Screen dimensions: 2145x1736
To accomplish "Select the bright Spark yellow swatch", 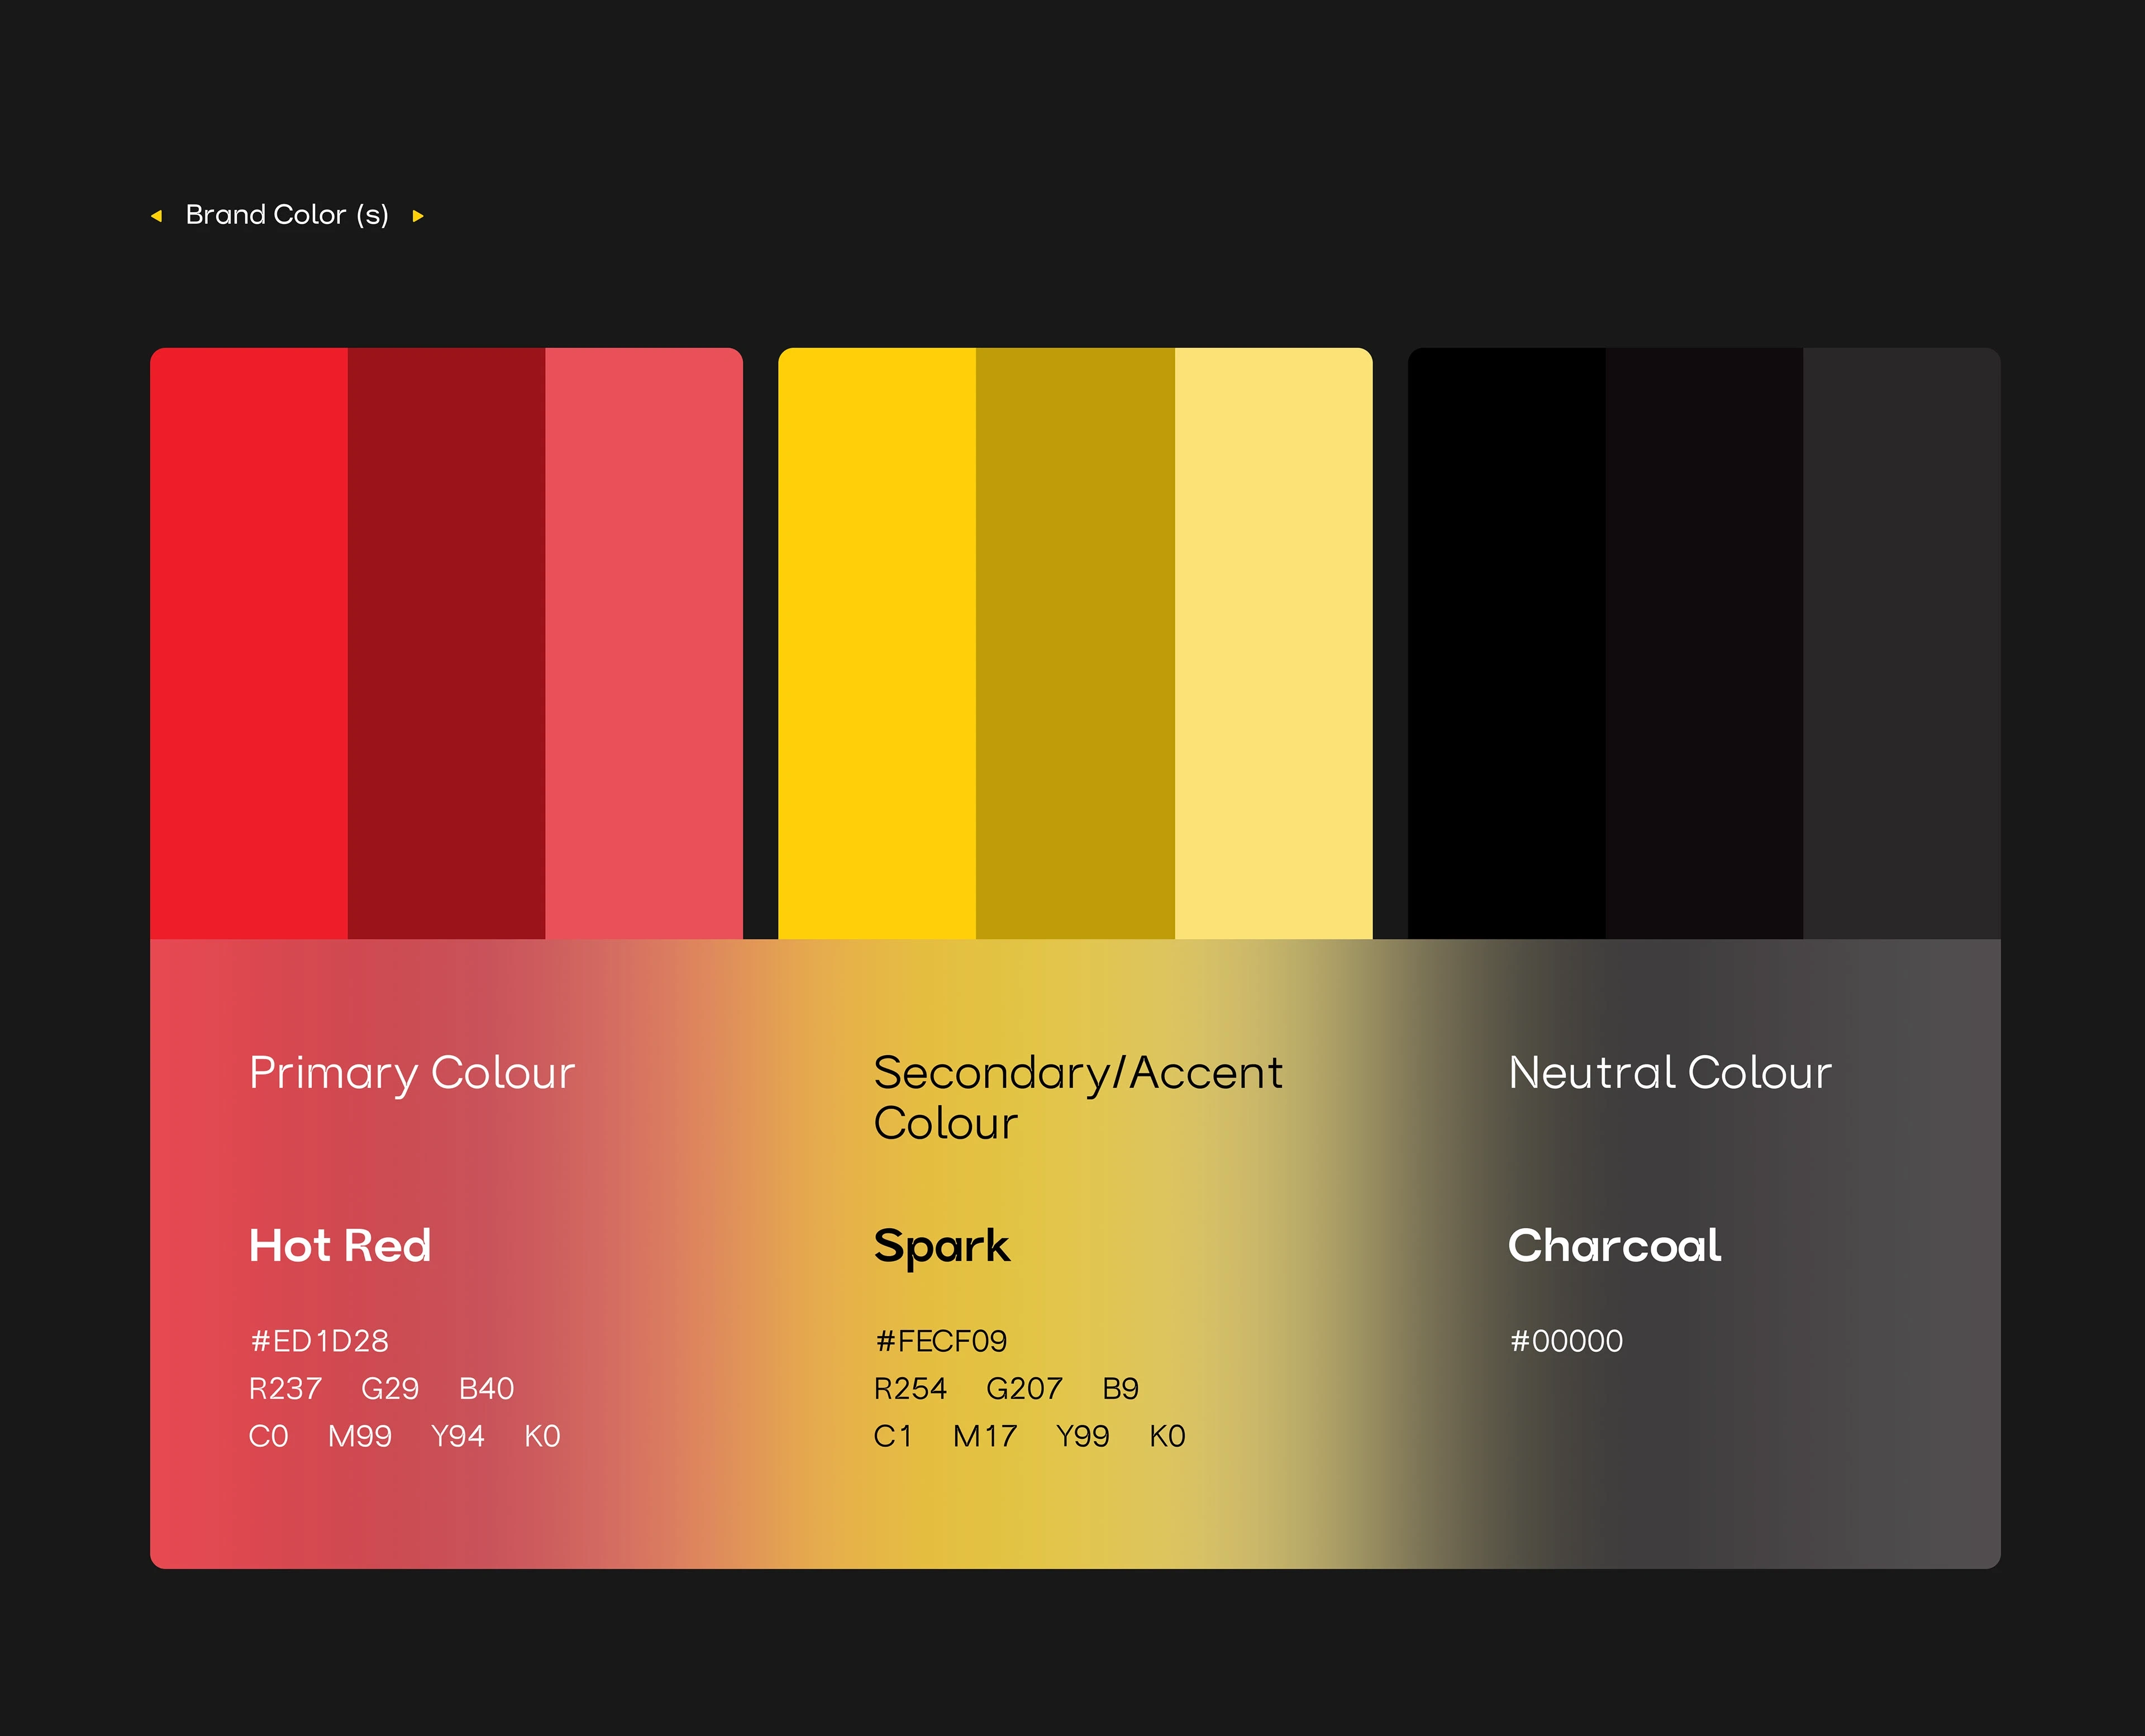I will click(x=876, y=642).
